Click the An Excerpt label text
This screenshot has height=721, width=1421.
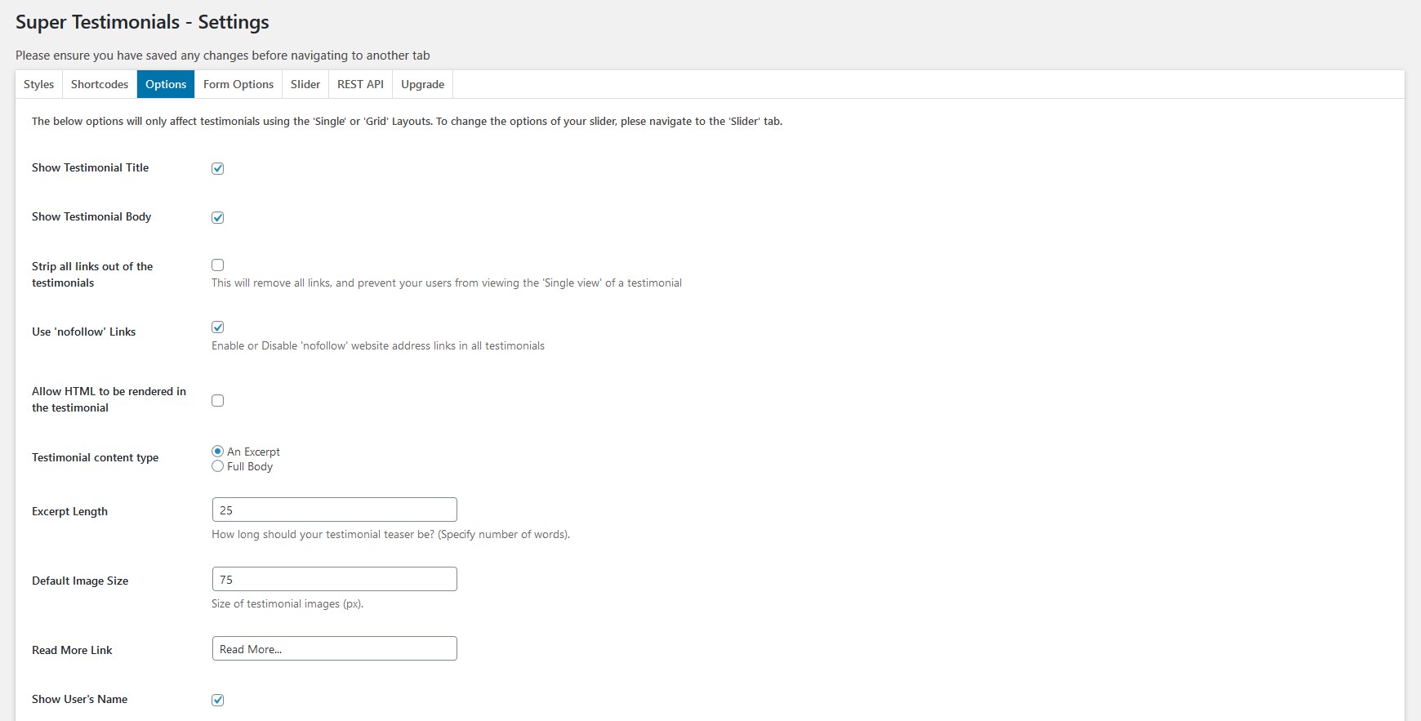click(x=253, y=452)
